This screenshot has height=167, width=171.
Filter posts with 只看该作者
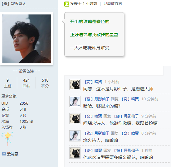[x=113, y=4]
